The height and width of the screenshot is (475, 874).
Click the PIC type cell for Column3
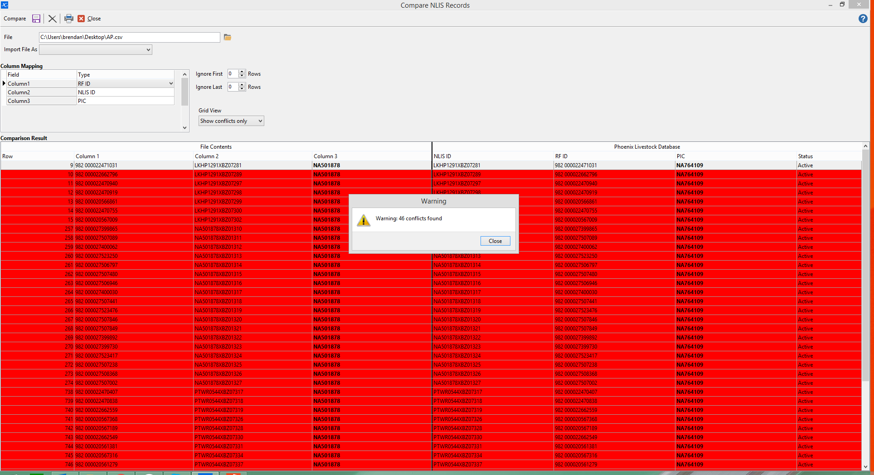[x=126, y=101]
